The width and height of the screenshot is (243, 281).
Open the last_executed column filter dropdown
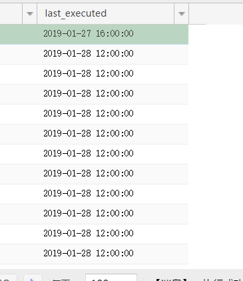[182, 14]
